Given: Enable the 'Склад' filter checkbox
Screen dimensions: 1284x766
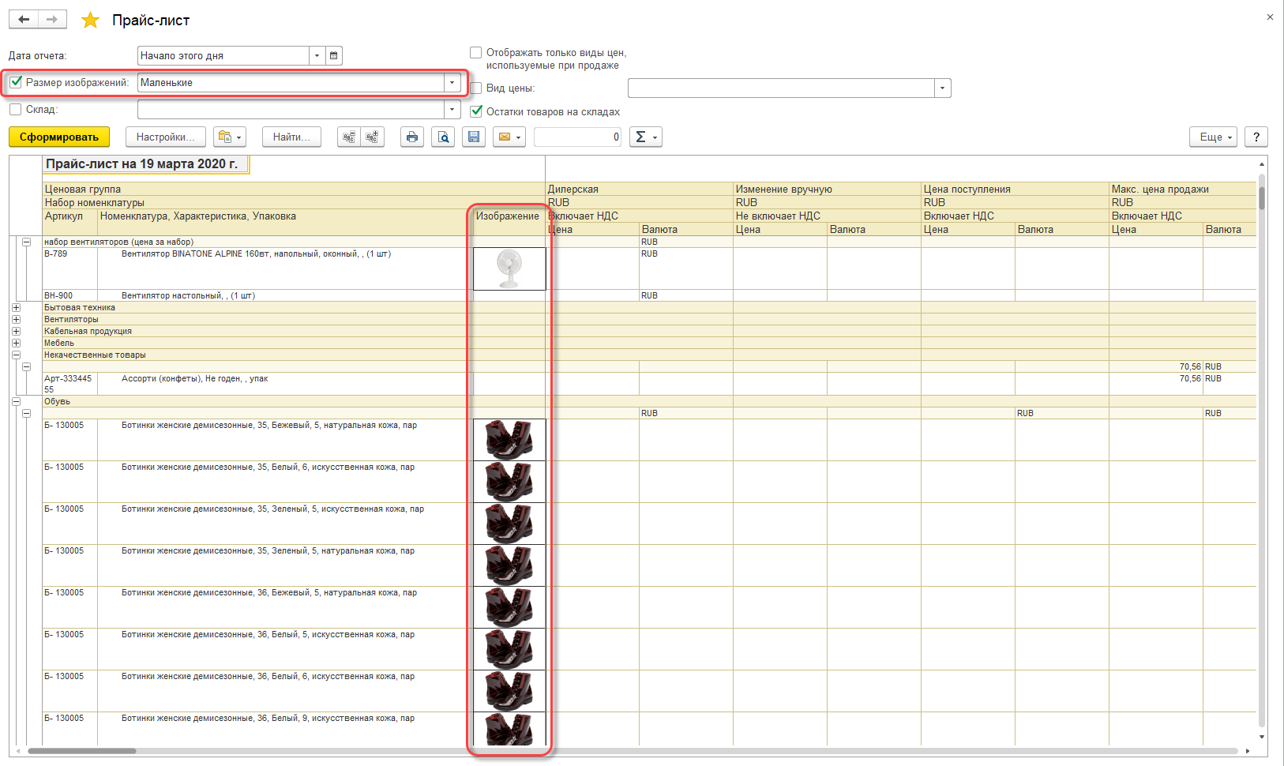Looking at the screenshot, I should click(16, 110).
